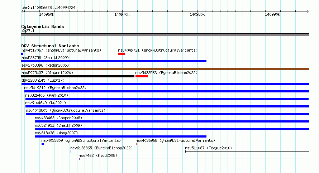Screen dimensions: 319x173
Task: Open nsv5422563 (ByrskaBishop2022) label
Action: point(166,73)
